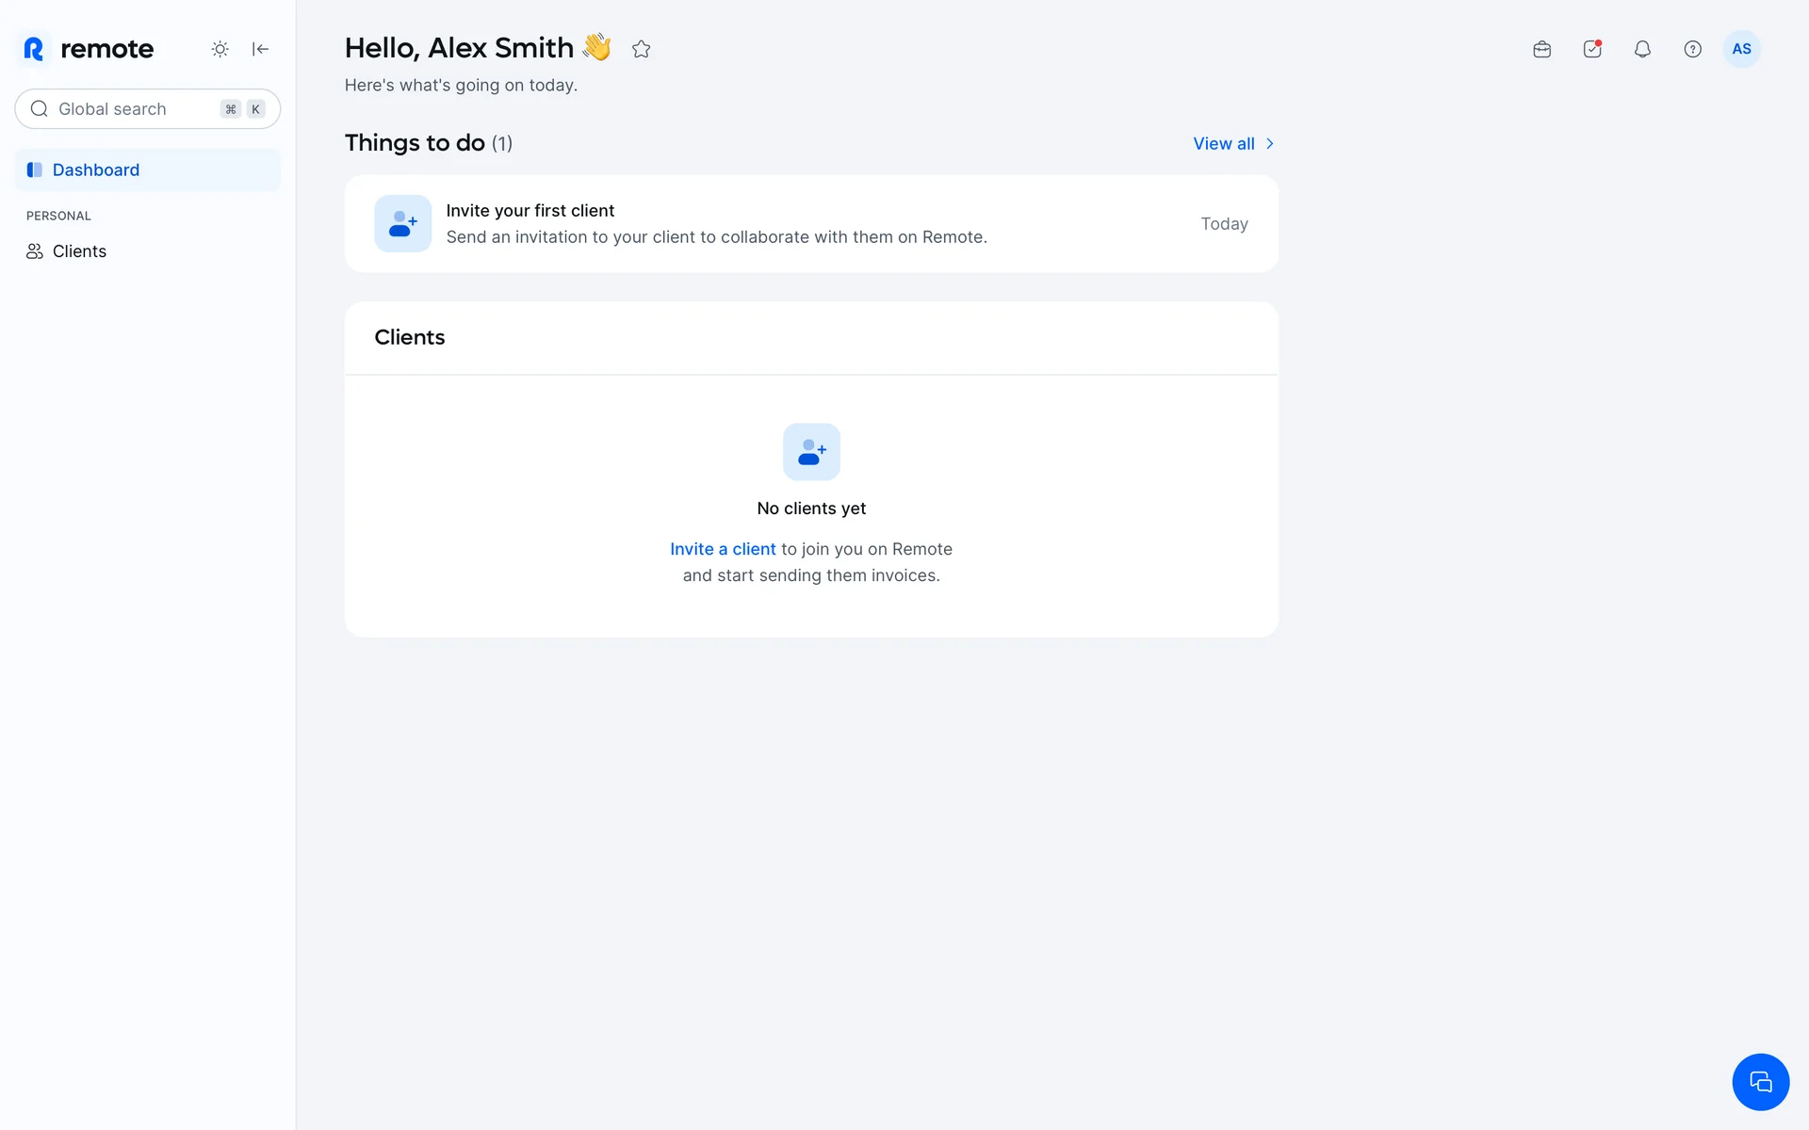Open the chat support bubble
Screen dimensions: 1809x1130
(x=1760, y=1082)
